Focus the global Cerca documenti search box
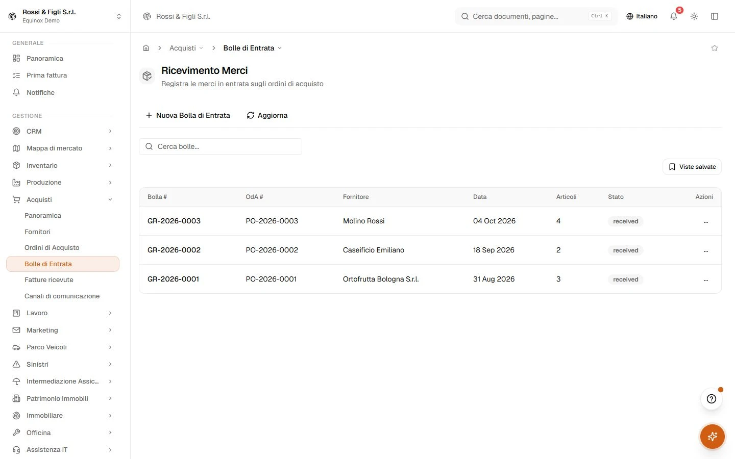 (536, 16)
